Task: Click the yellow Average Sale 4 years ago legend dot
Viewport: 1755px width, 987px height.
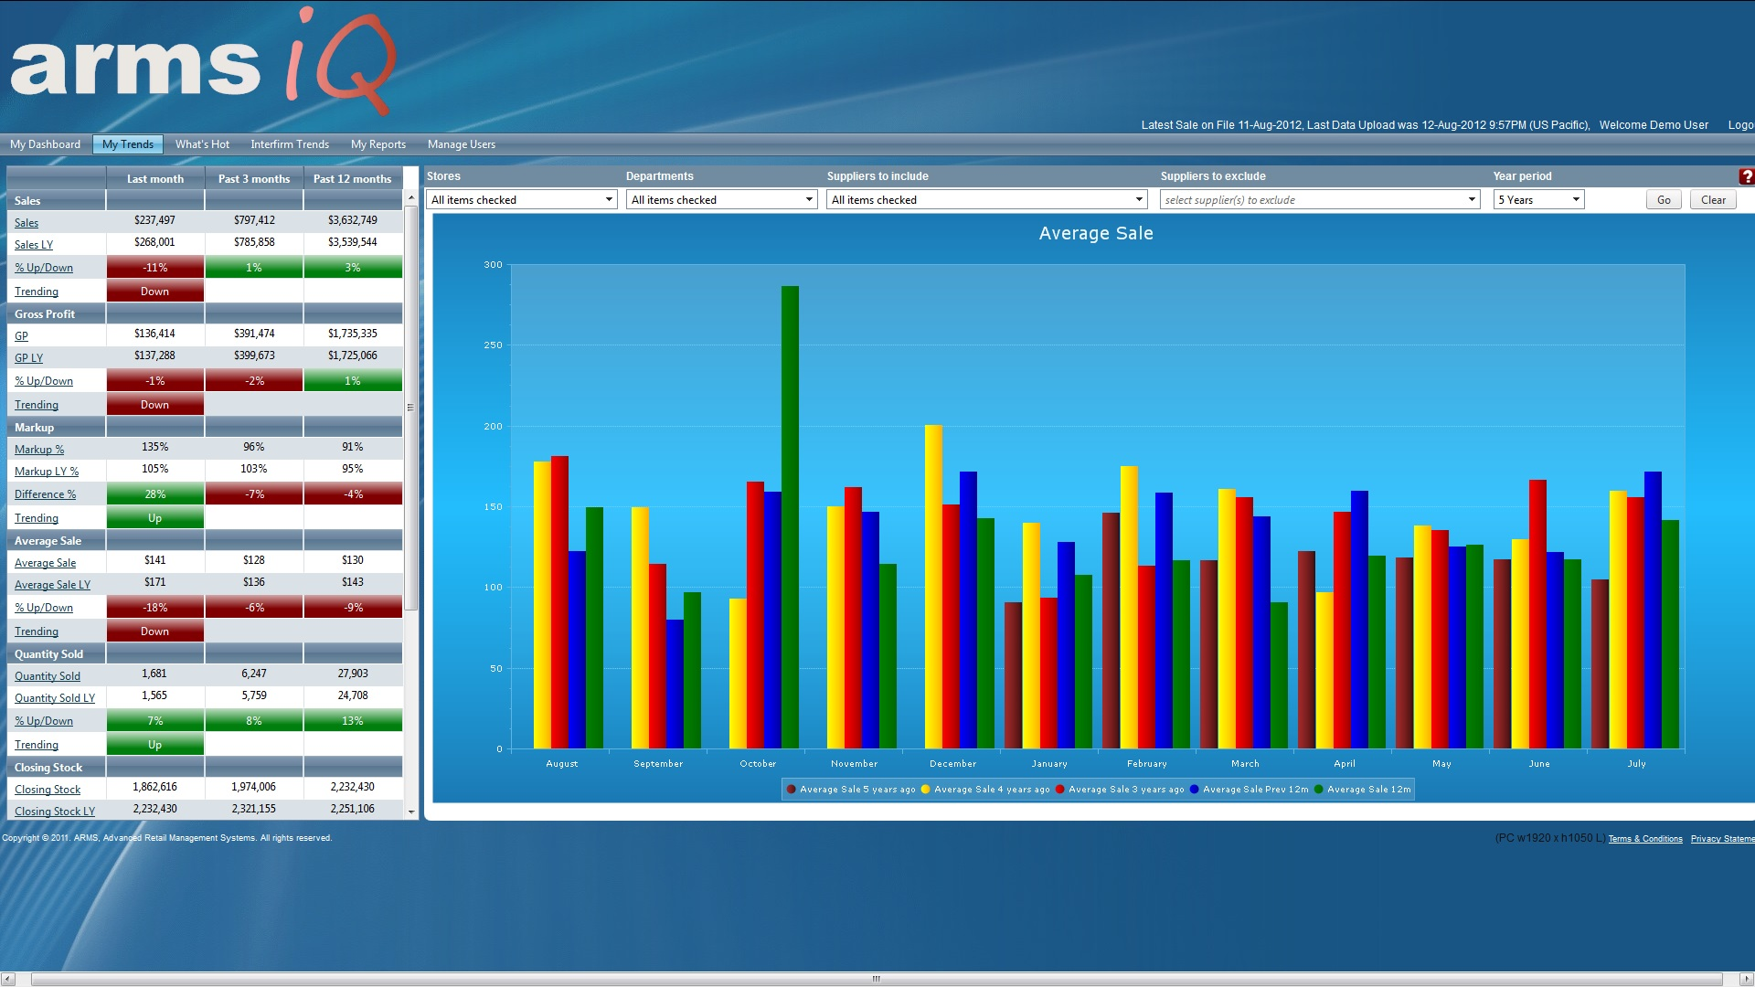Action: point(926,790)
